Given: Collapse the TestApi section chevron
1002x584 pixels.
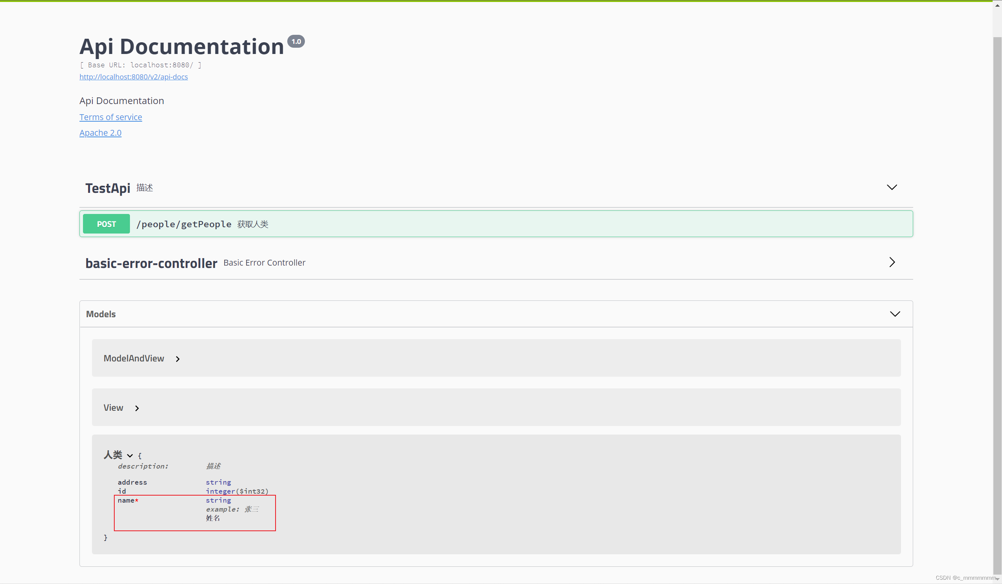Looking at the screenshot, I should point(892,187).
